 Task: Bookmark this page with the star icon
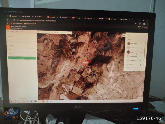click(136, 24)
